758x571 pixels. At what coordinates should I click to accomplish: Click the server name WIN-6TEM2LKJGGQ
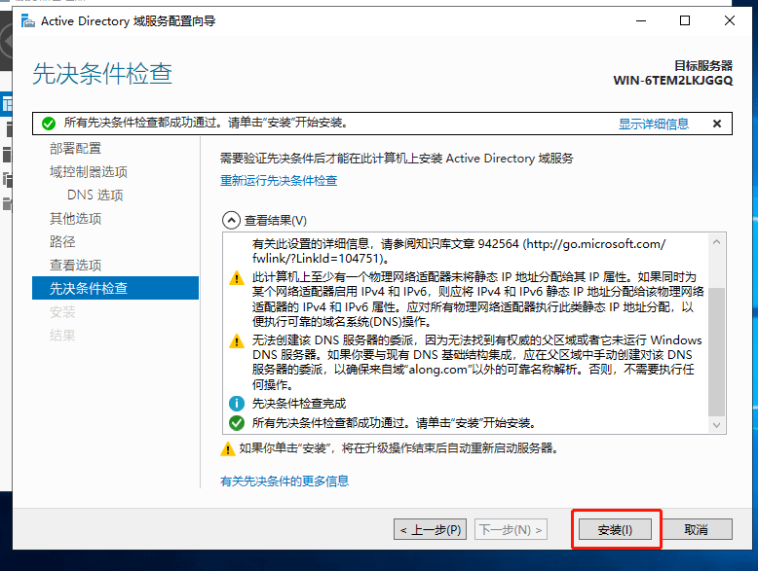point(673,80)
